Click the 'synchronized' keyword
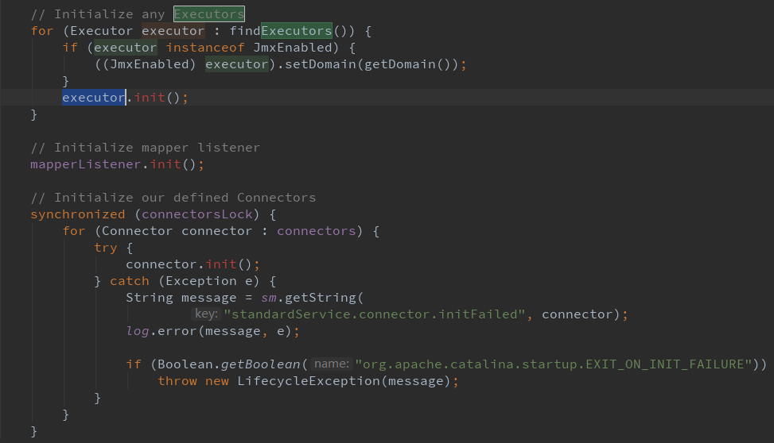Screen dimensions: 774x443 coord(78,214)
